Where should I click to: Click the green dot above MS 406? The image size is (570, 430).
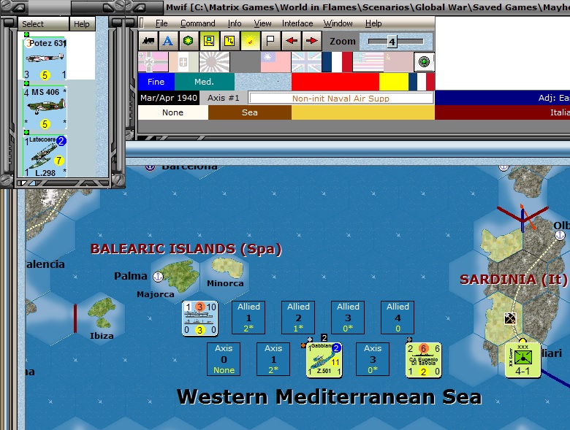click(26, 83)
